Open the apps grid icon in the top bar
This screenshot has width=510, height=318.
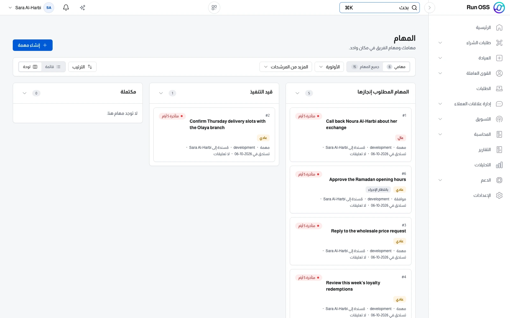click(214, 8)
